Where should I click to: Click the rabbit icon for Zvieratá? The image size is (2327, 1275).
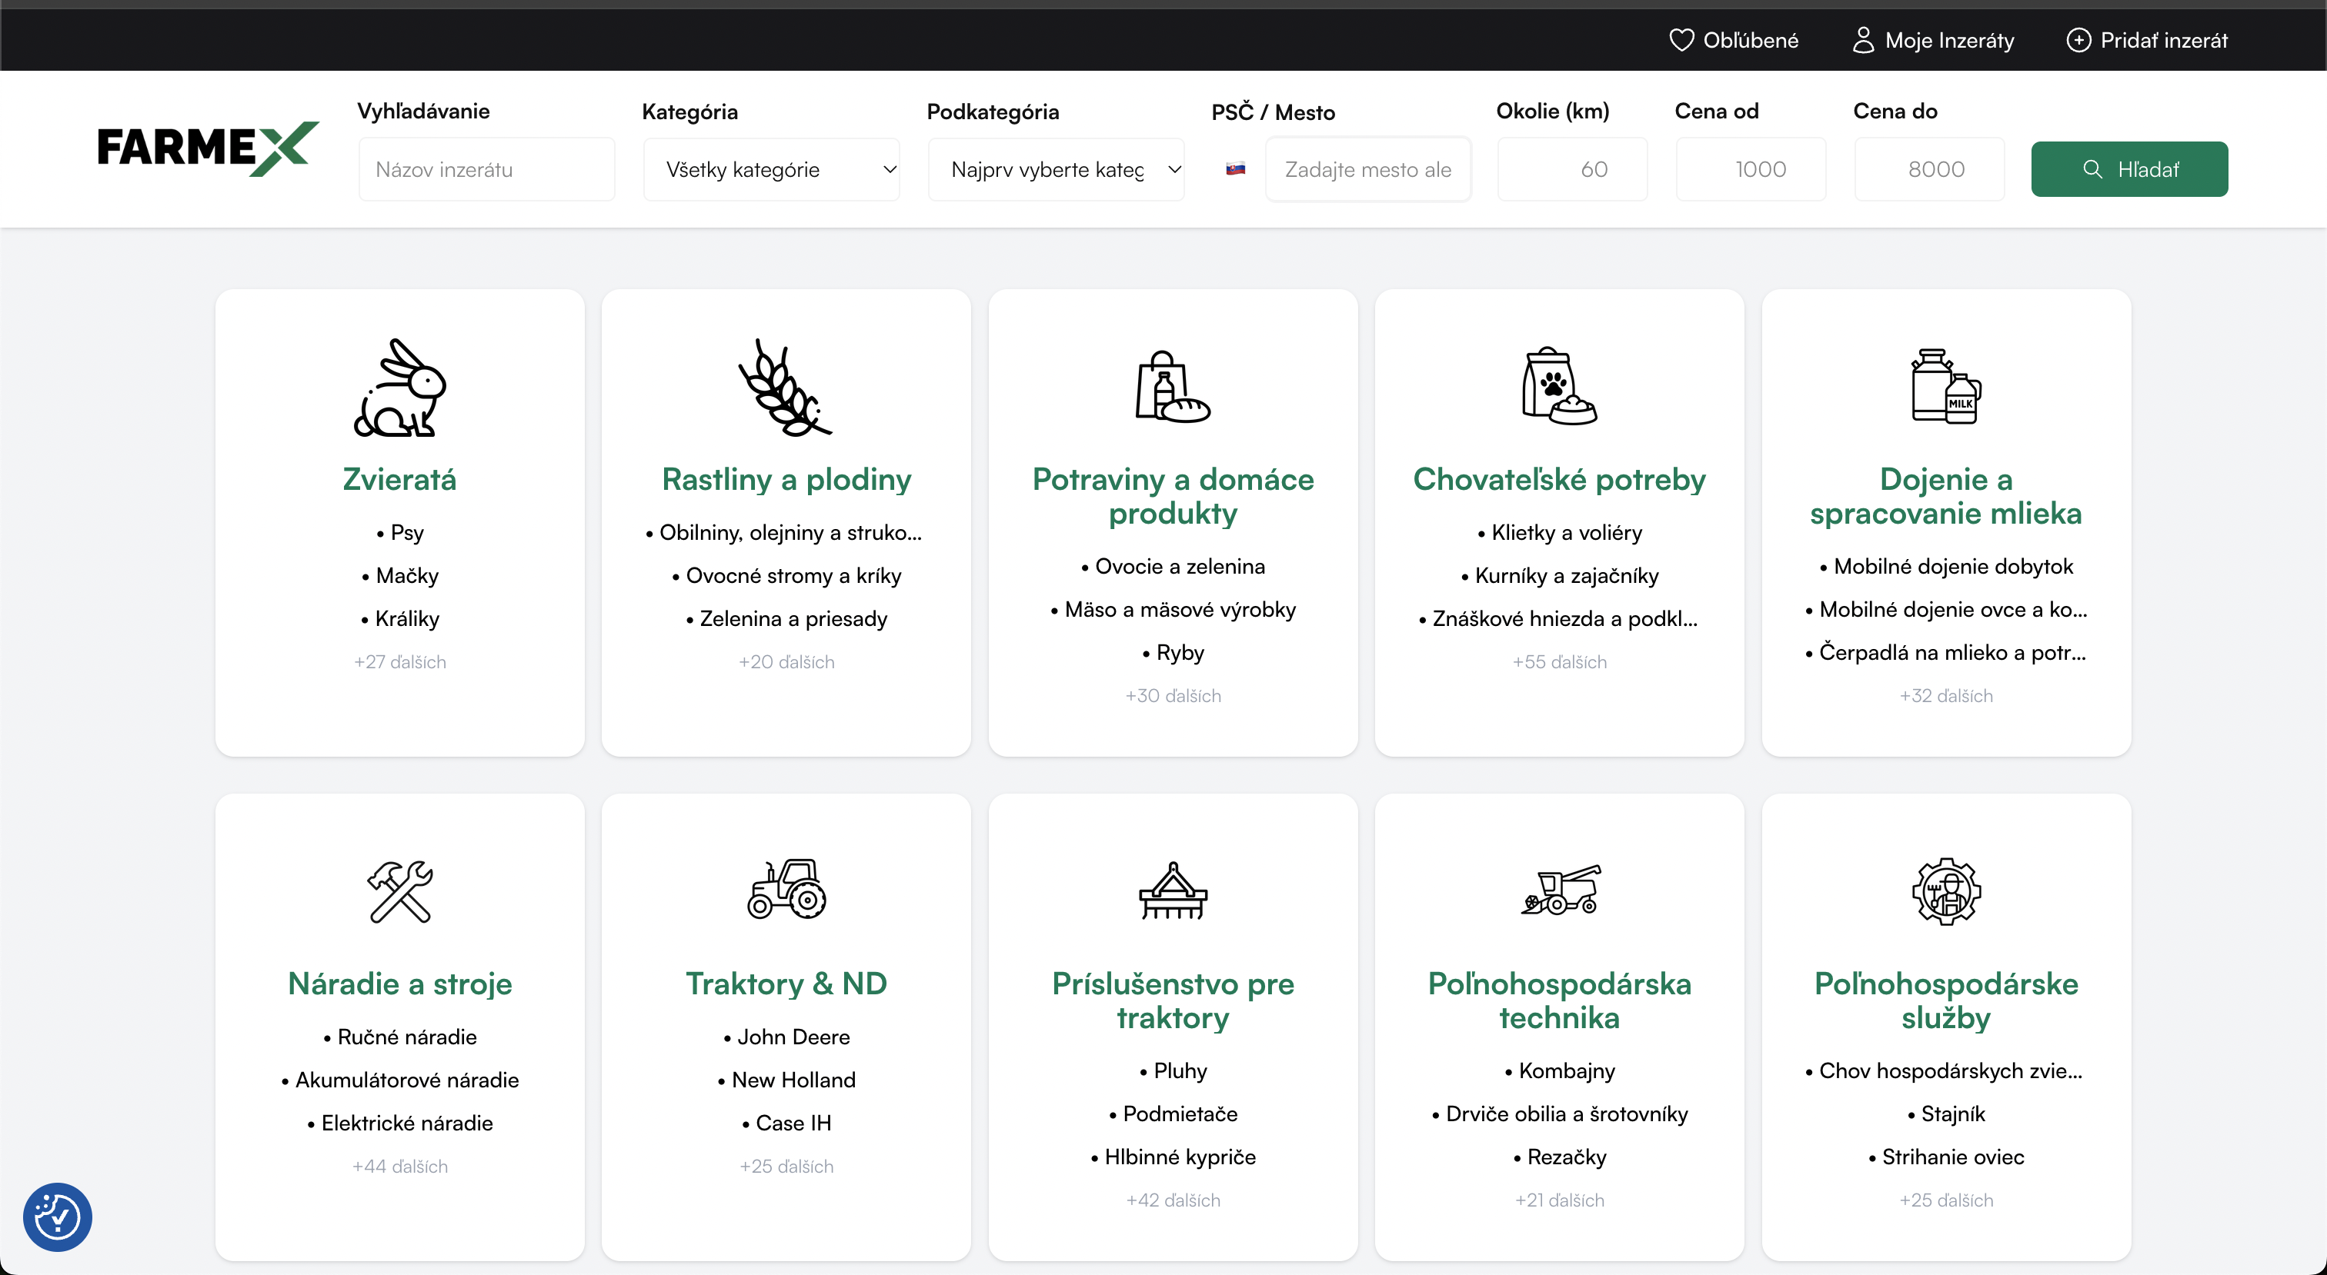399,388
